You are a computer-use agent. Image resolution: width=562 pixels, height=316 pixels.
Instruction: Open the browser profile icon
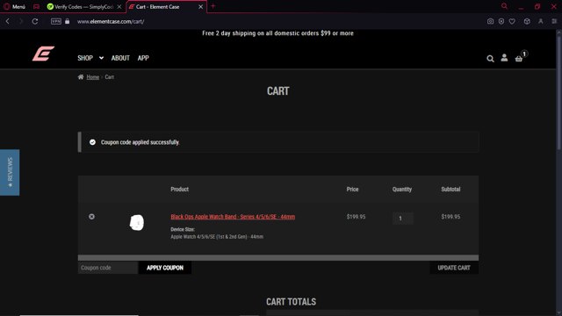(x=541, y=21)
